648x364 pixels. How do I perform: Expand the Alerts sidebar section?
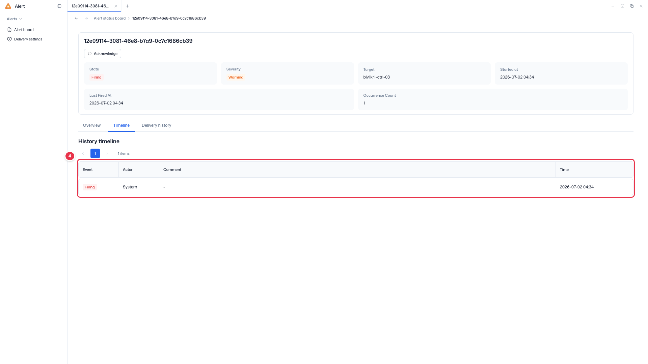[14, 19]
